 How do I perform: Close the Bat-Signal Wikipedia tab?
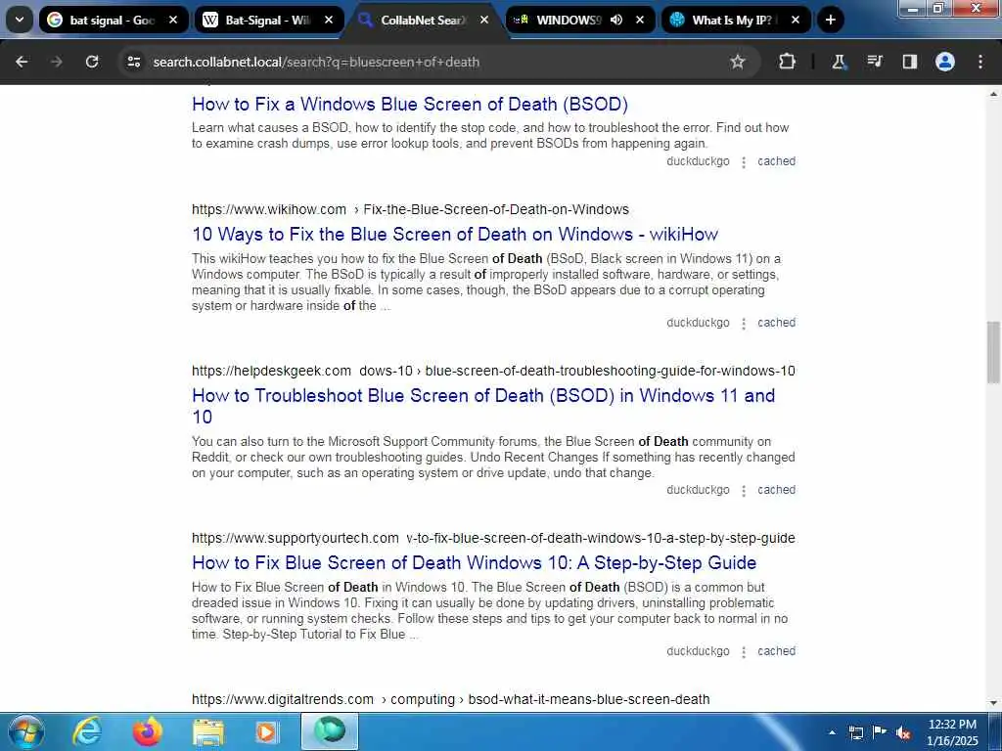pos(329,20)
